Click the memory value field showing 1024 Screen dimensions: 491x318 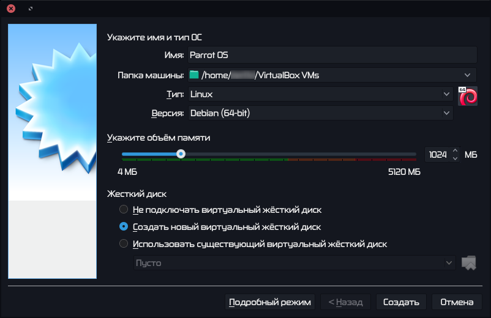point(438,155)
